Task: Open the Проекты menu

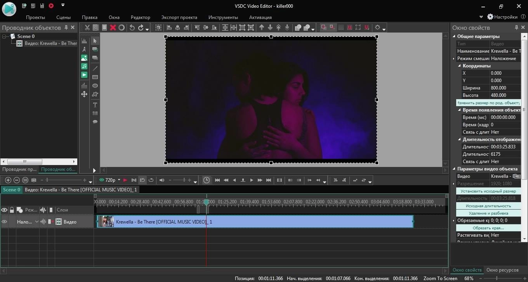Action: click(35, 17)
